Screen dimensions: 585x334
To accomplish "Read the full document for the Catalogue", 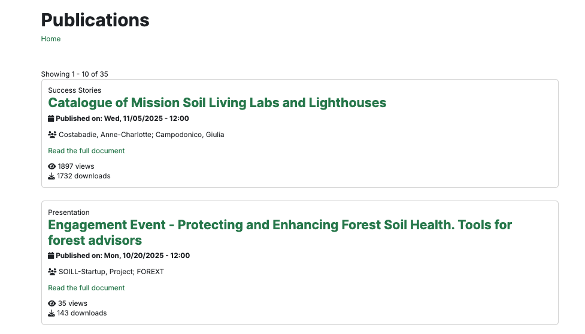I will click(x=86, y=151).
